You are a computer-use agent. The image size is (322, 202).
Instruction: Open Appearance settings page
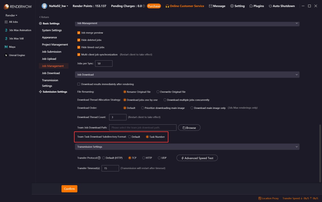point(49,38)
